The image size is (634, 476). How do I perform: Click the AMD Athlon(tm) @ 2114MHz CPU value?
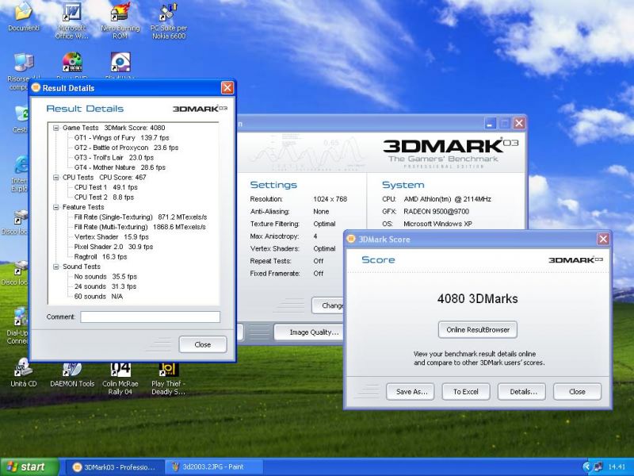point(447,199)
